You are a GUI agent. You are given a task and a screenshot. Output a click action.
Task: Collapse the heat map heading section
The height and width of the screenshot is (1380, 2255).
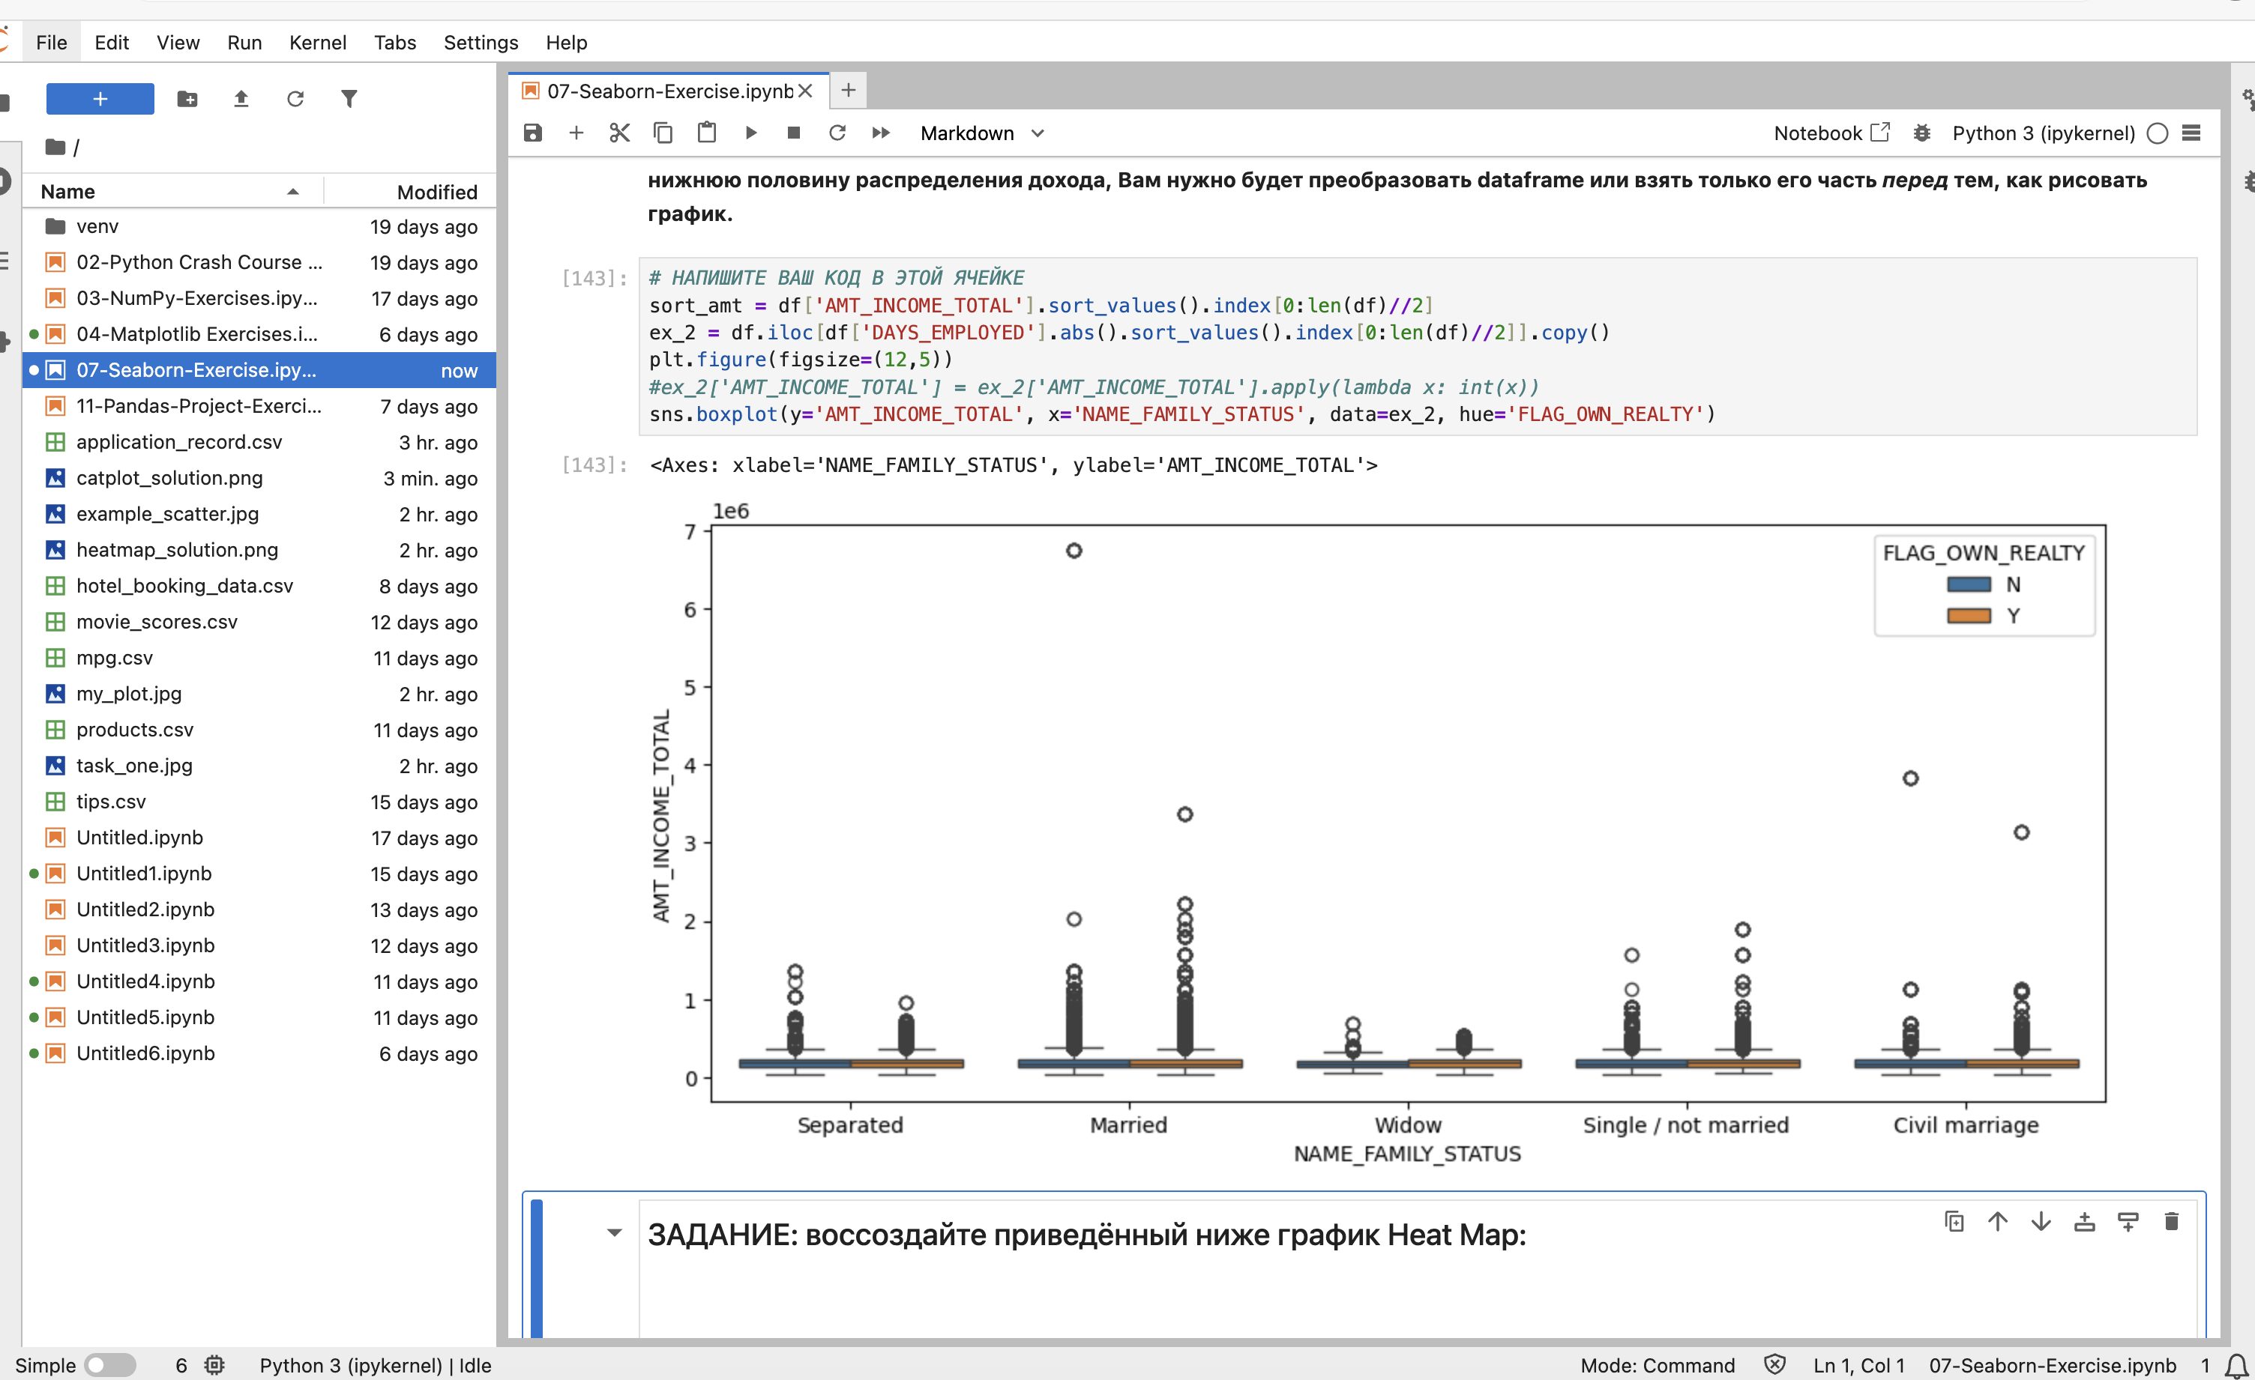point(614,1232)
